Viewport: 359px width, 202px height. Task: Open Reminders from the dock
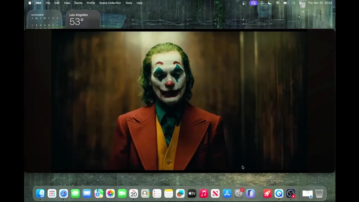157,193
